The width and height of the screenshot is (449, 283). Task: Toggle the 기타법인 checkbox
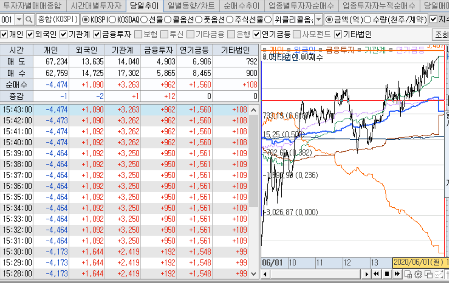coord(338,35)
